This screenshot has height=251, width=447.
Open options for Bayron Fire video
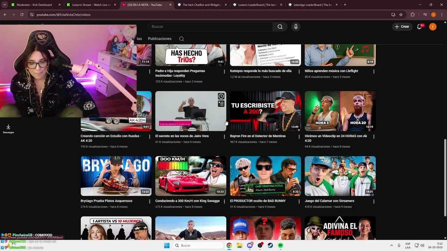coord(299,137)
